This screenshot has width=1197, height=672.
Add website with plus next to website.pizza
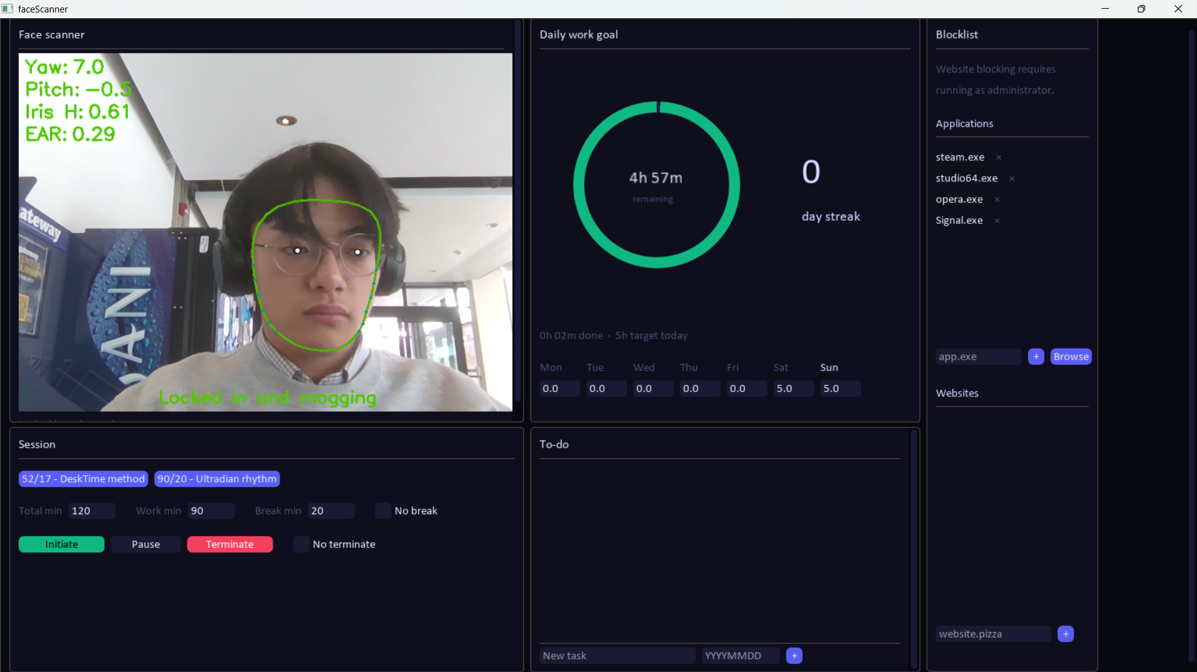1066,634
